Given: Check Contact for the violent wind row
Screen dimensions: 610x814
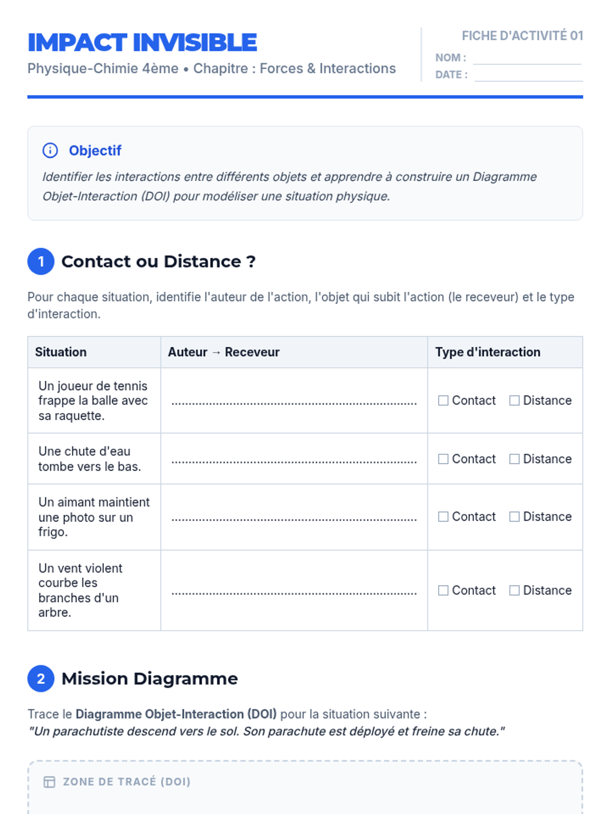Looking at the screenshot, I should point(443,590).
